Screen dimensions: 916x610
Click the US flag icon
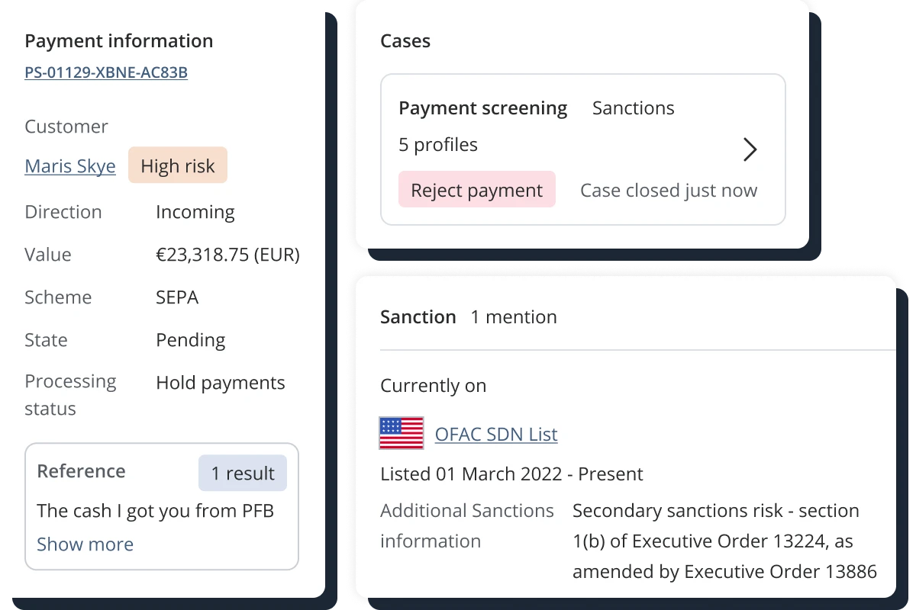click(402, 434)
